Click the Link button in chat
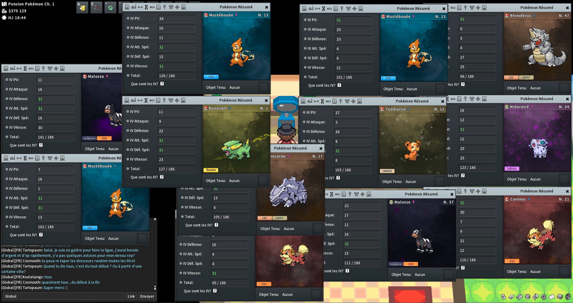Screen dimensions: 573x303 (131, 296)
